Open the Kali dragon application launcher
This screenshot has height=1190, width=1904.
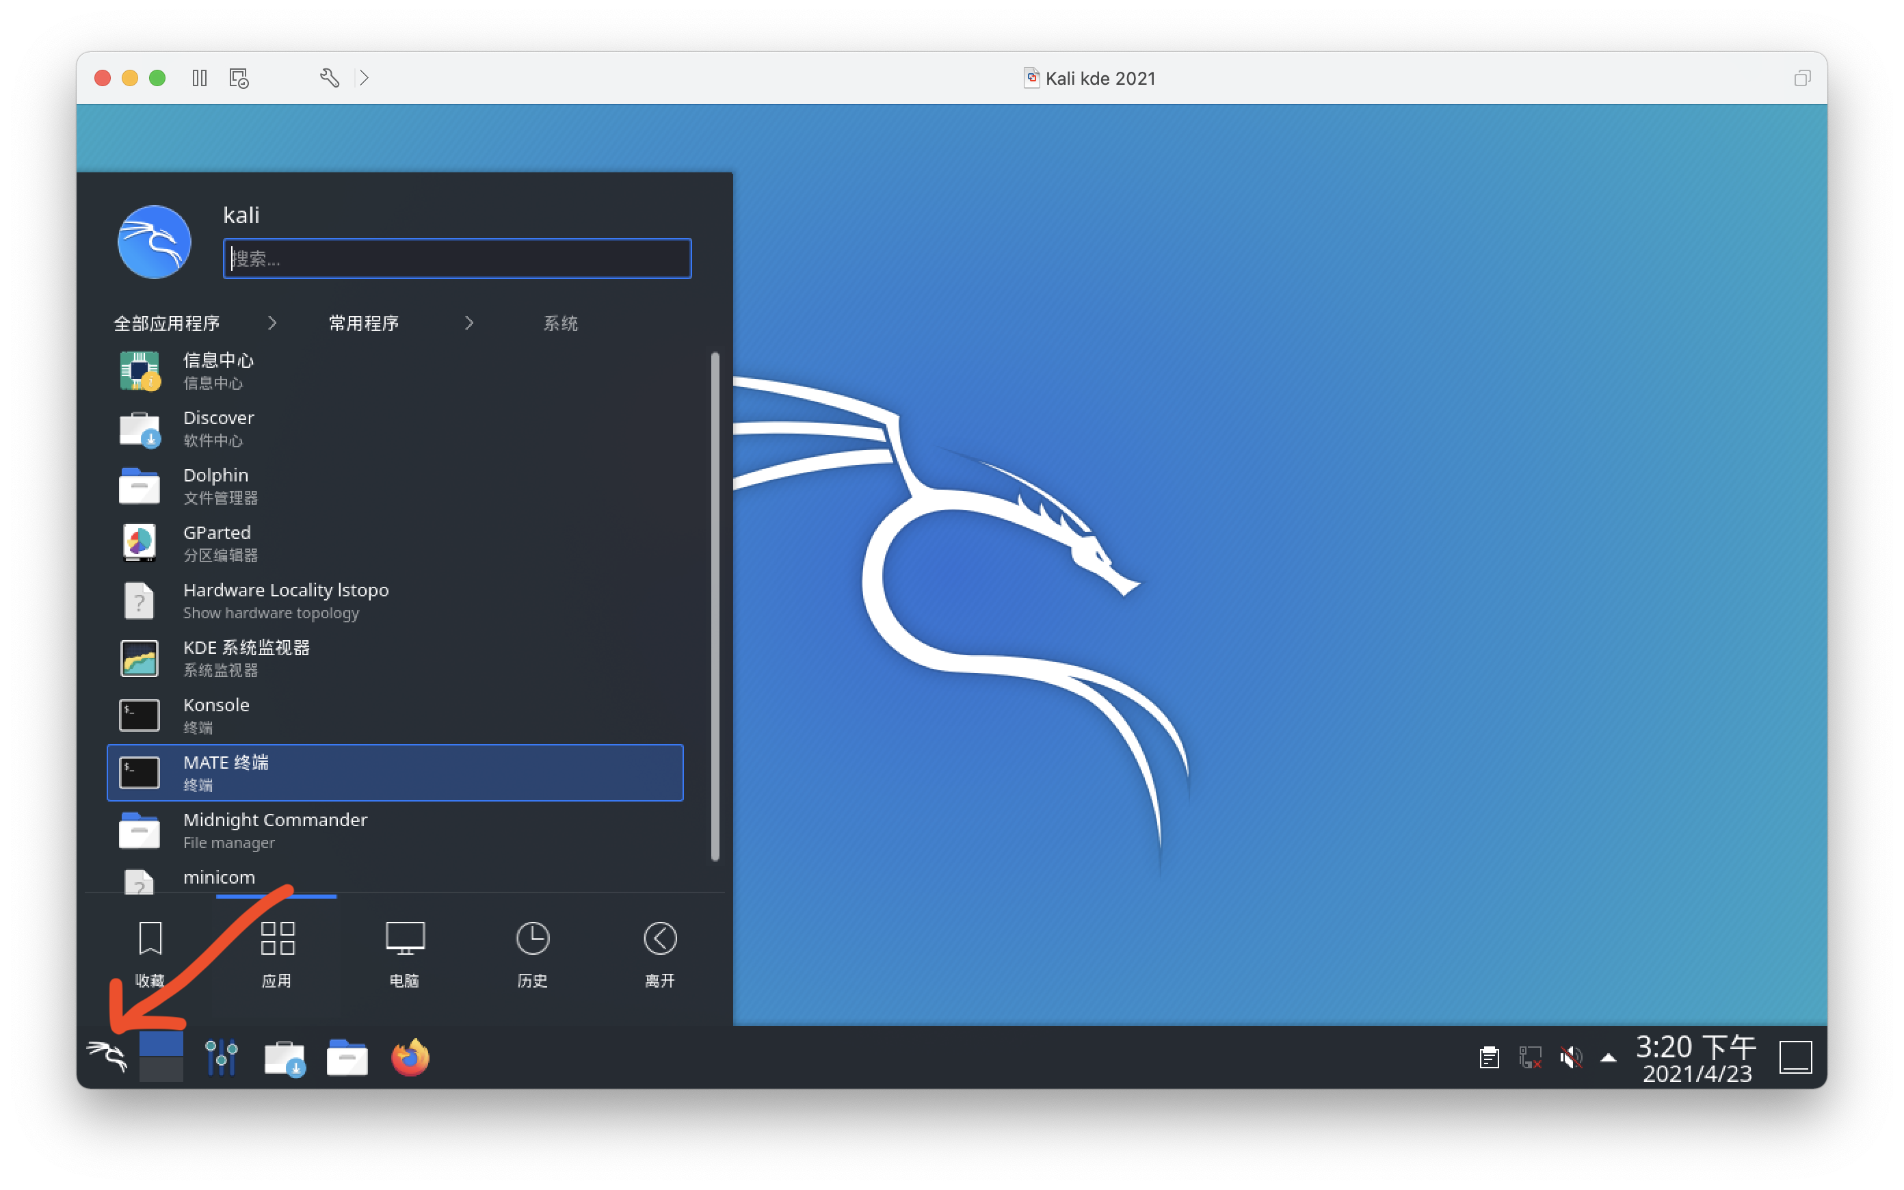(x=107, y=1056)
